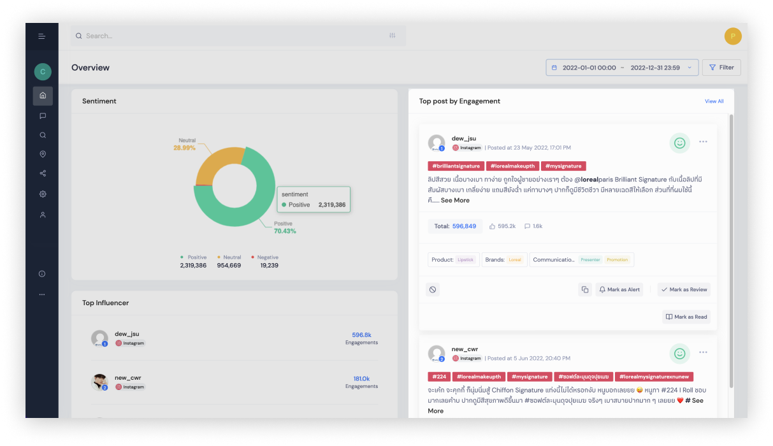Viewport: 773px width, 446px height.
Task: Click the share network icon in the sidebar
Action: coord(43,173)
